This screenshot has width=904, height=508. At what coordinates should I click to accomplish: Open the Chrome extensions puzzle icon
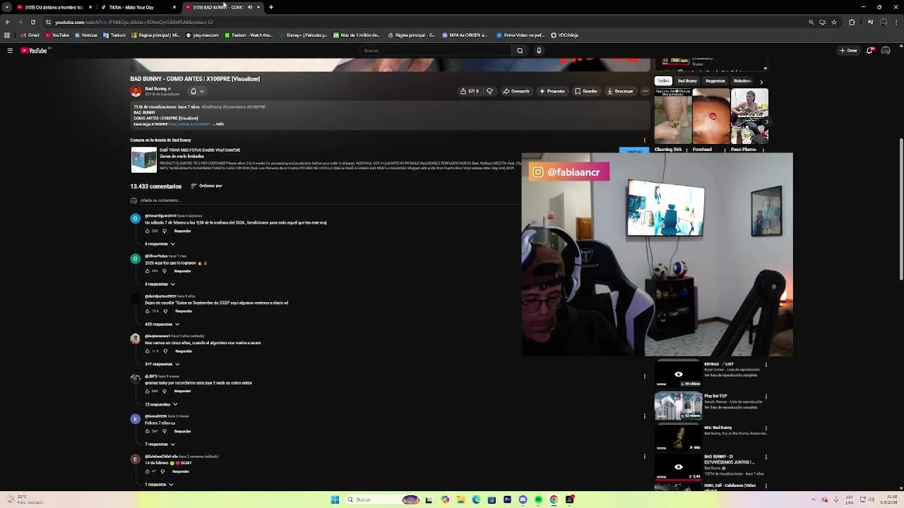852,22
